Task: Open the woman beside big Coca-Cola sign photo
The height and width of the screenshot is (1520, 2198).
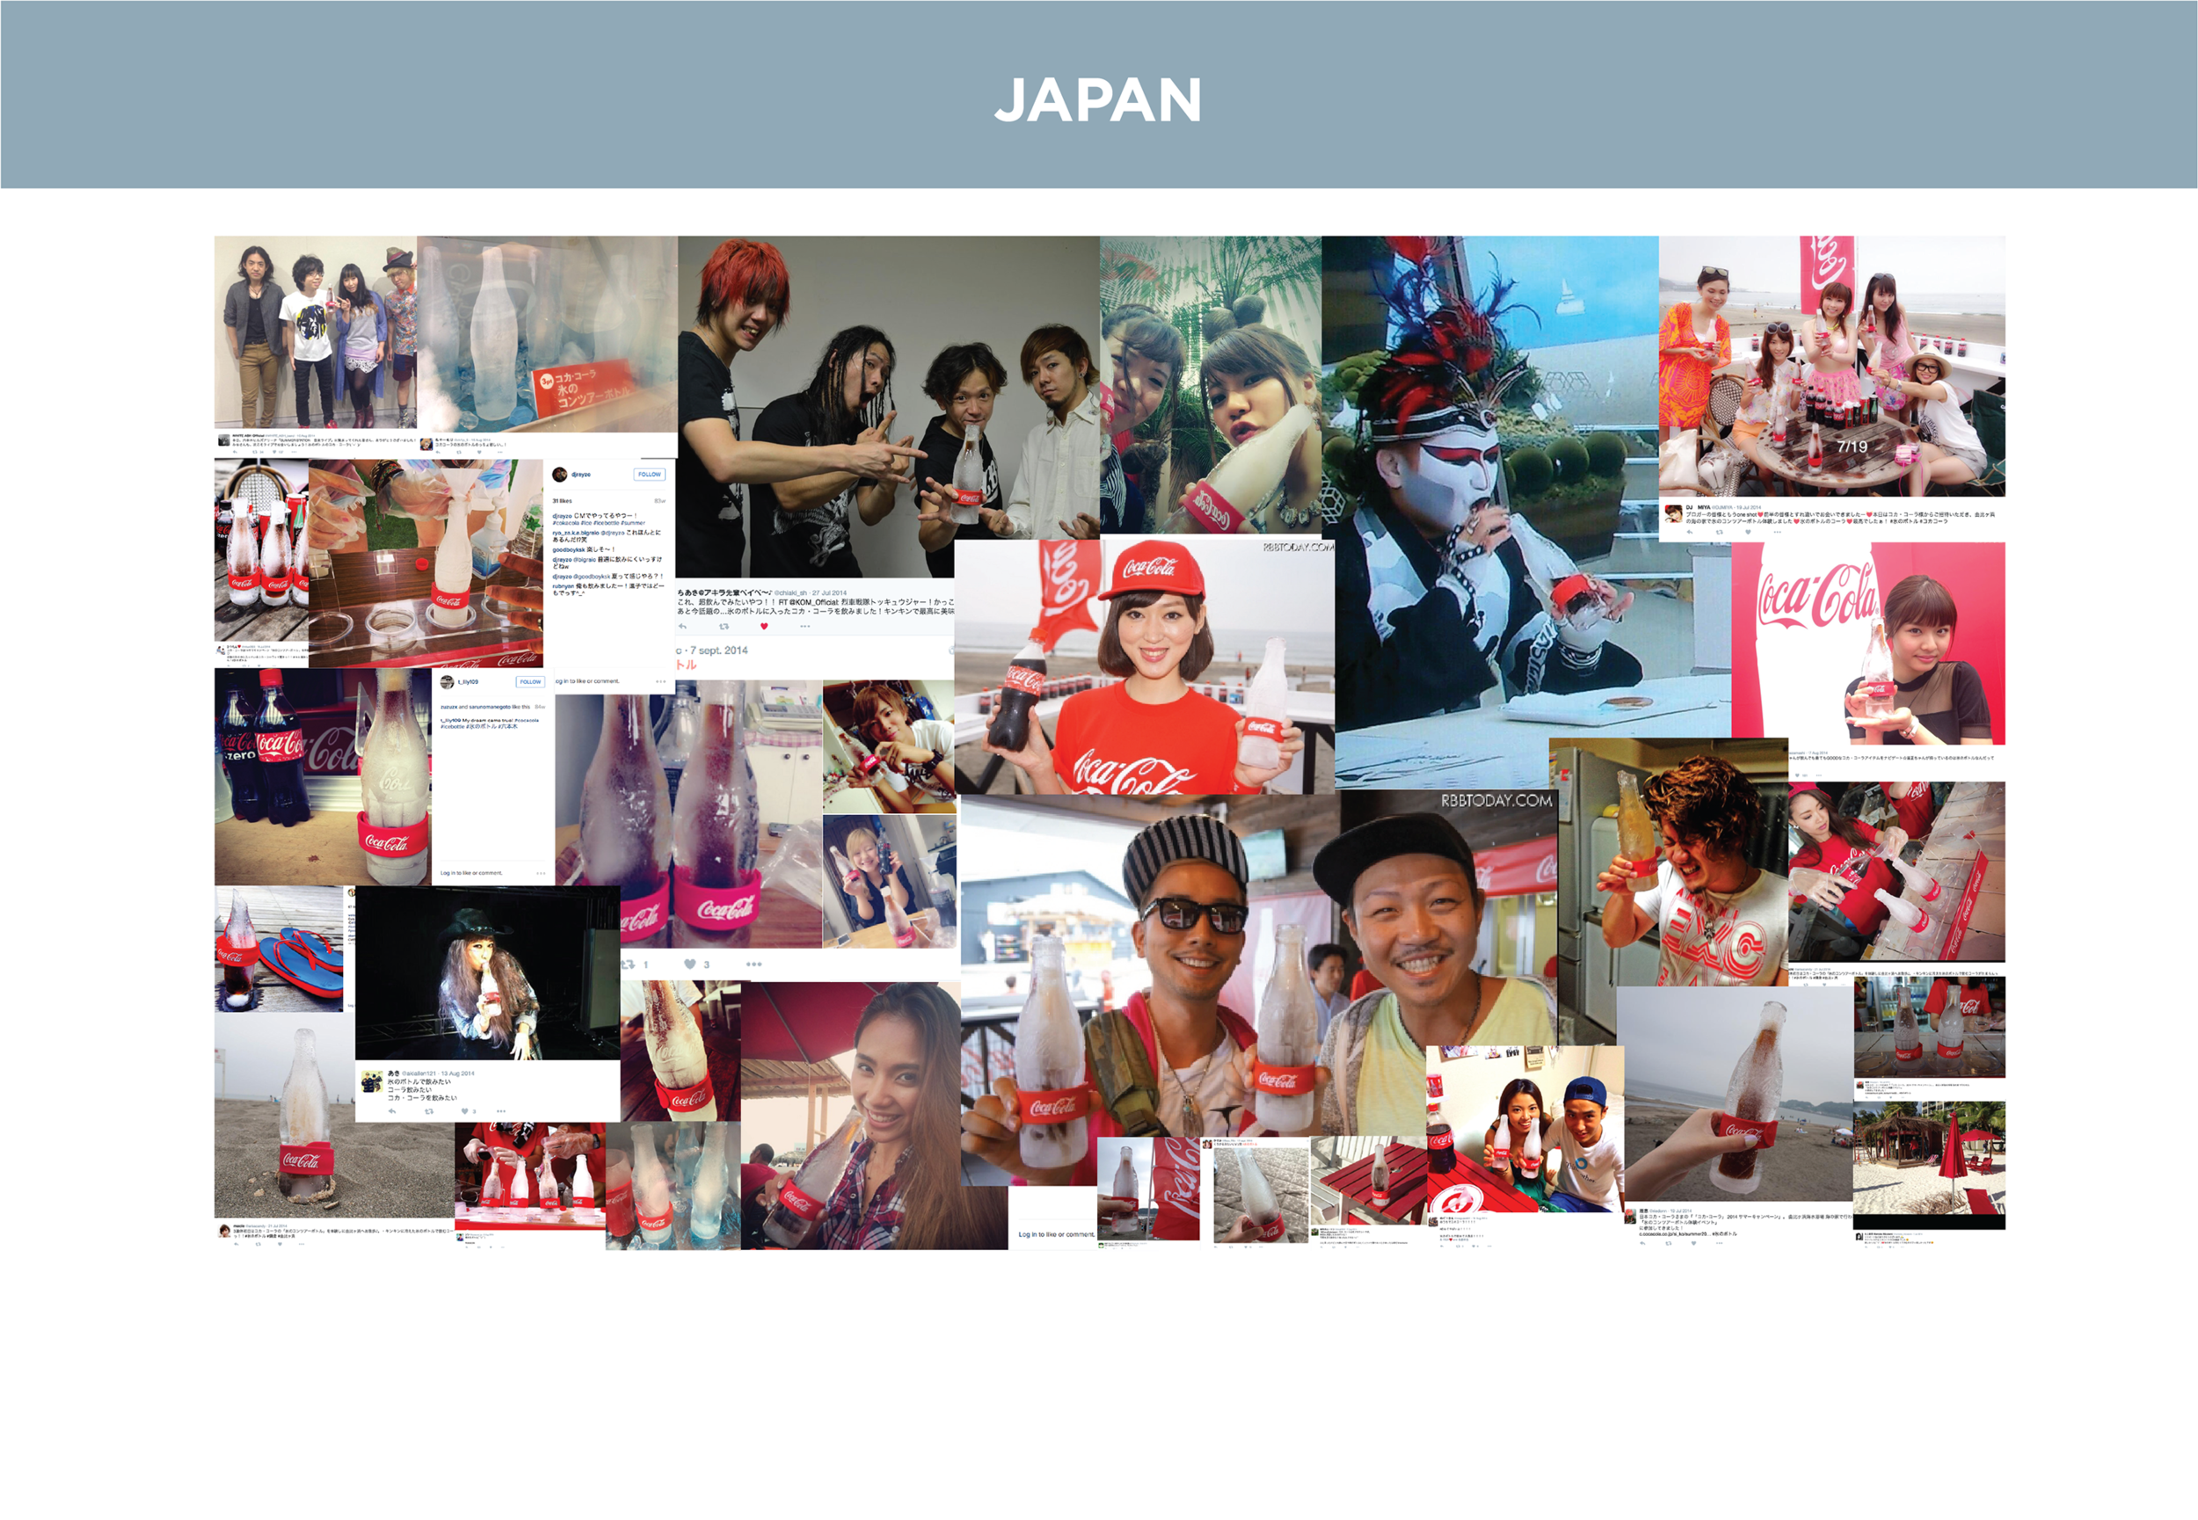Action: tap(1868, 643)
